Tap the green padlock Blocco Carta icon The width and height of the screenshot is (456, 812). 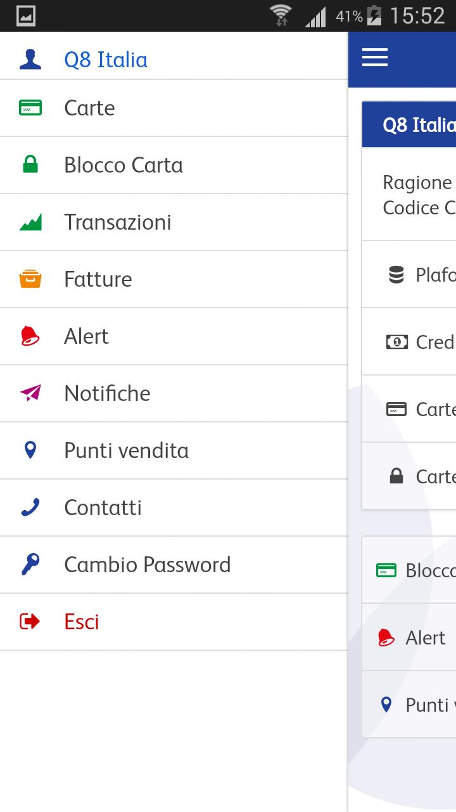click(x=30, y=165)
